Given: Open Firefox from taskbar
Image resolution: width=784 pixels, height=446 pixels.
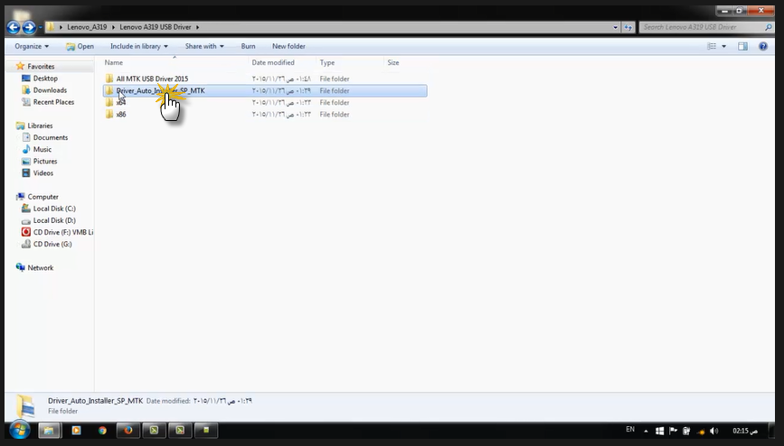Looking at the screenshot, I should [x=128, y=430].
